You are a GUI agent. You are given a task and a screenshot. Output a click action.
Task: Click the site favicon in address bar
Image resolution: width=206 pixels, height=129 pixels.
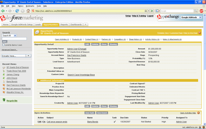point(33,11)
